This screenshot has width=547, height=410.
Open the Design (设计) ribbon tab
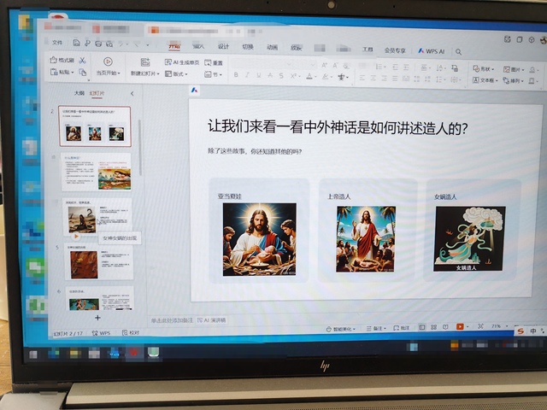pyautogui.click(x=223, y=47)
